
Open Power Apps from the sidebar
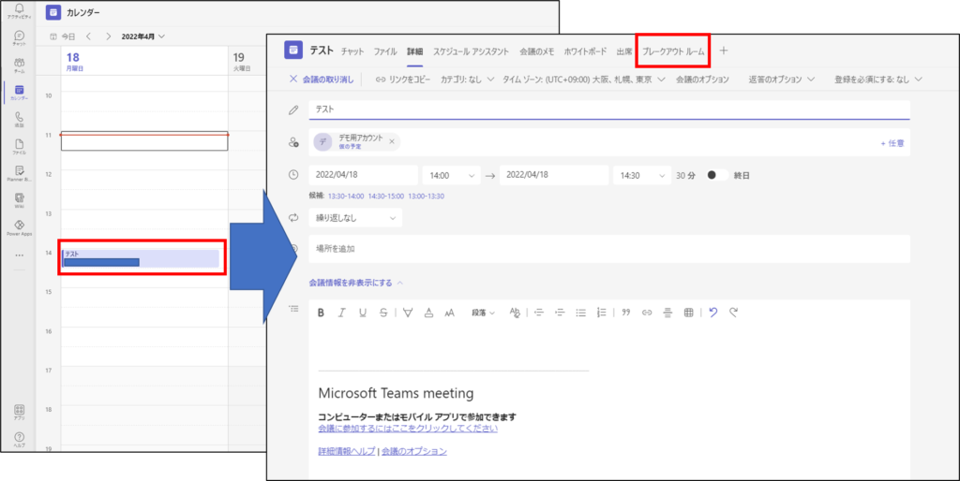pyautogui.click(x=19, y=227)
